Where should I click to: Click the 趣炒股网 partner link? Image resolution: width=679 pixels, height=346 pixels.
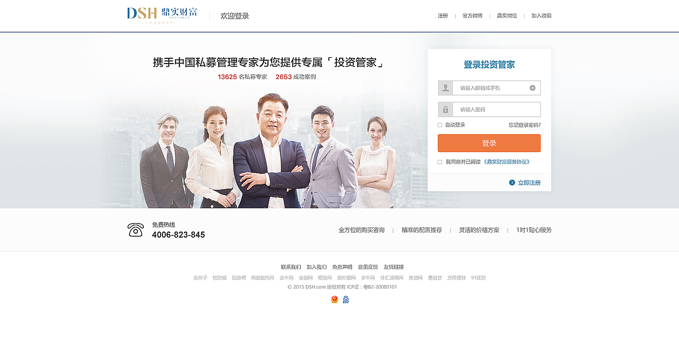(x=346, y=278)
